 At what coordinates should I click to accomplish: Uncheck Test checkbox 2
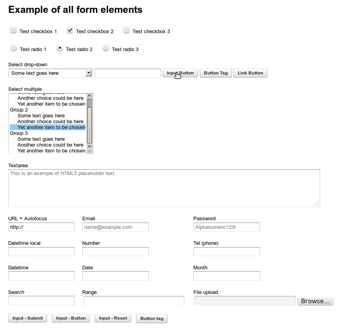(x=70, y=30)
